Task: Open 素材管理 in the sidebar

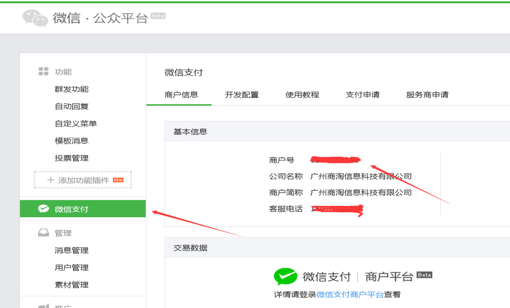Action: click(72, 285)
